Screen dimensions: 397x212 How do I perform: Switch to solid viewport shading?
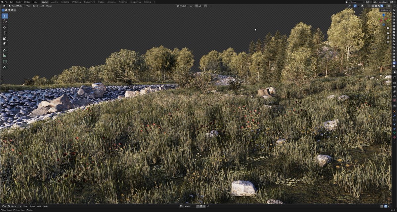point(376,6)
